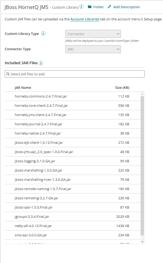163x263 pixels.
Task: Open the Folder icon next to the title
Action: (89, 7)
